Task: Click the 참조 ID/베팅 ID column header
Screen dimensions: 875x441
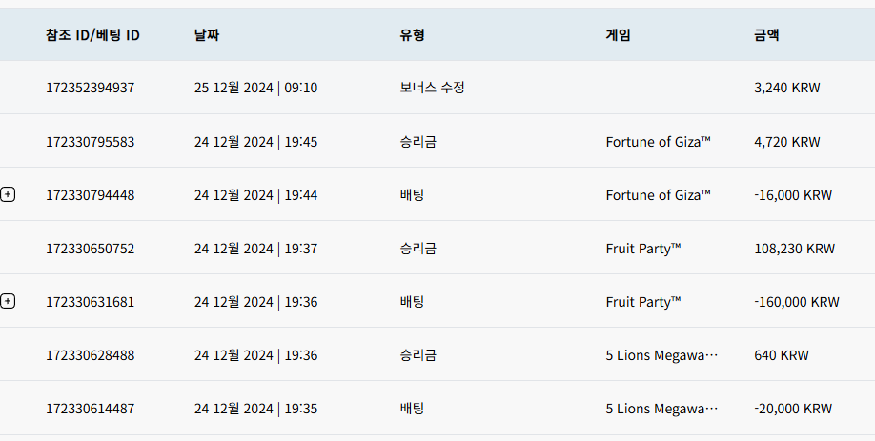Action: tap(92, 35)
